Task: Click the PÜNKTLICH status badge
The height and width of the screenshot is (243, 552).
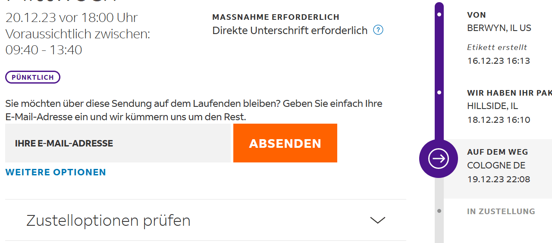Action: tap(33, 77)
